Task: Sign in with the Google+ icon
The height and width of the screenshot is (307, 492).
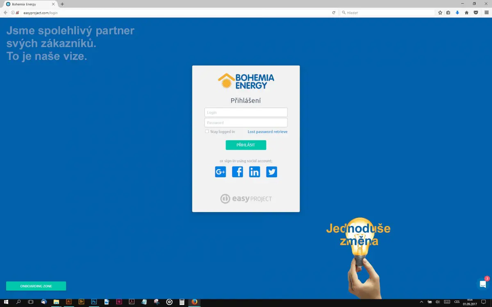Action: click(221, 172)
